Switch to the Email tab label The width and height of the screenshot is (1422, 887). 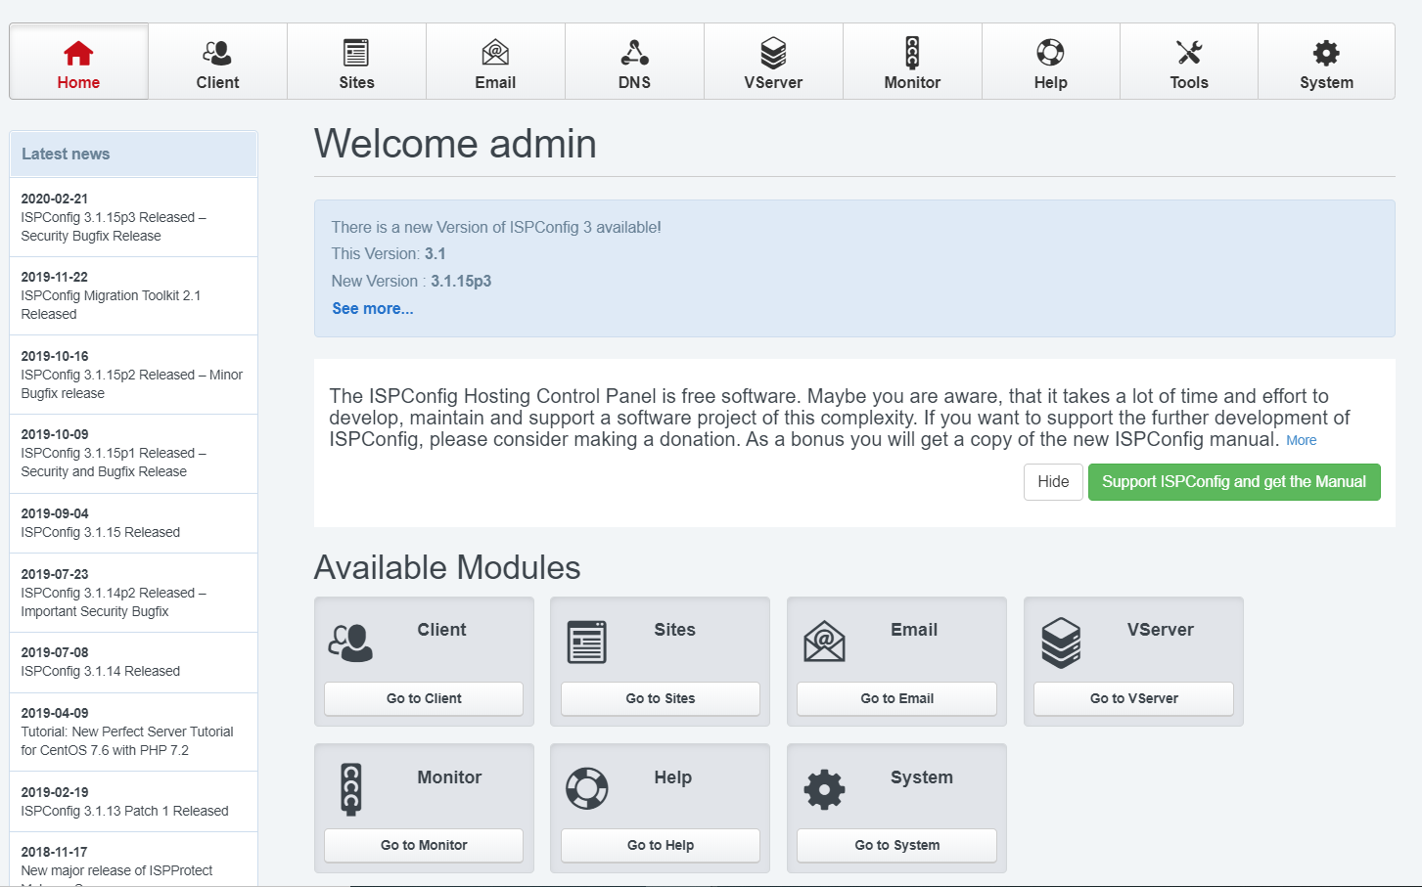(495, 82)
